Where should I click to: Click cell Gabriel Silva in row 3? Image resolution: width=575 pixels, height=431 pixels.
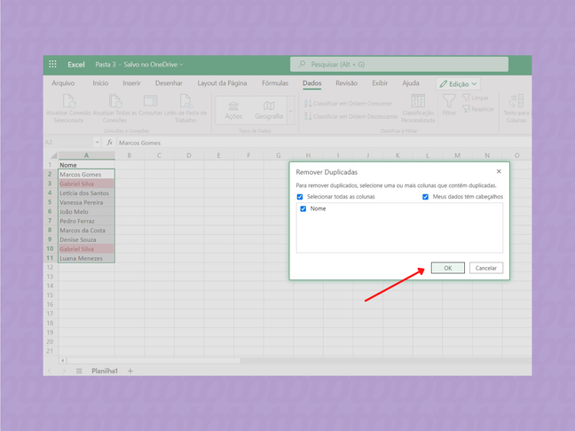click(87, 184)
